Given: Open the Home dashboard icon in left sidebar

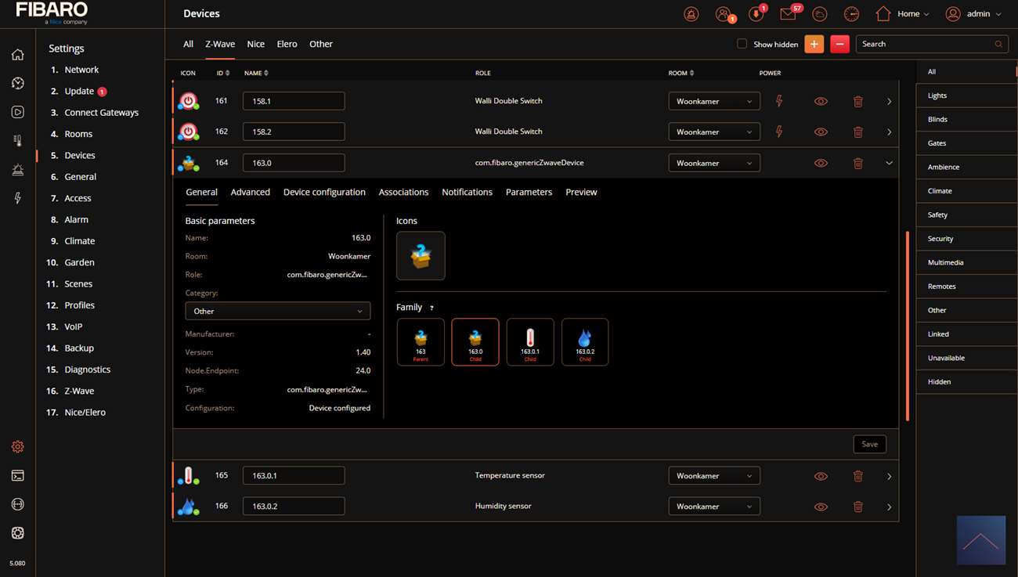Looking at the screenshot, I should pos(17,55).
